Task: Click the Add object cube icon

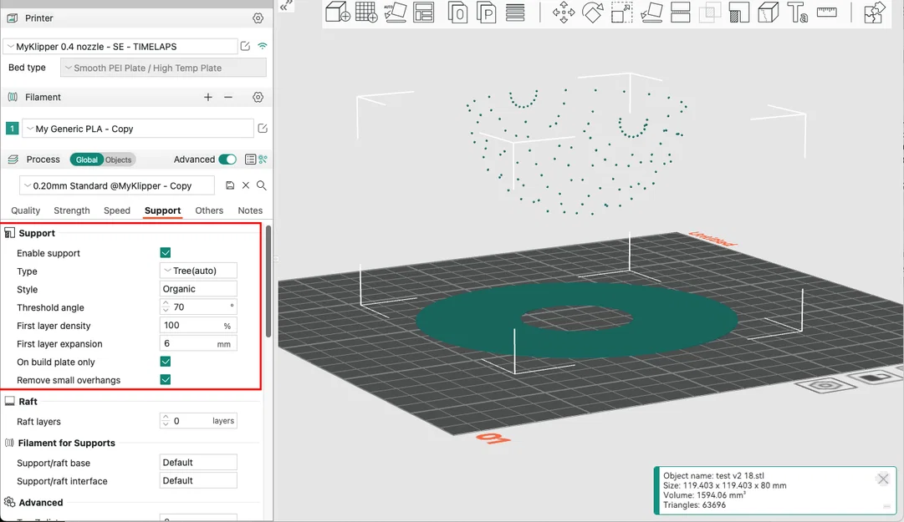Action: click(337, 12)
